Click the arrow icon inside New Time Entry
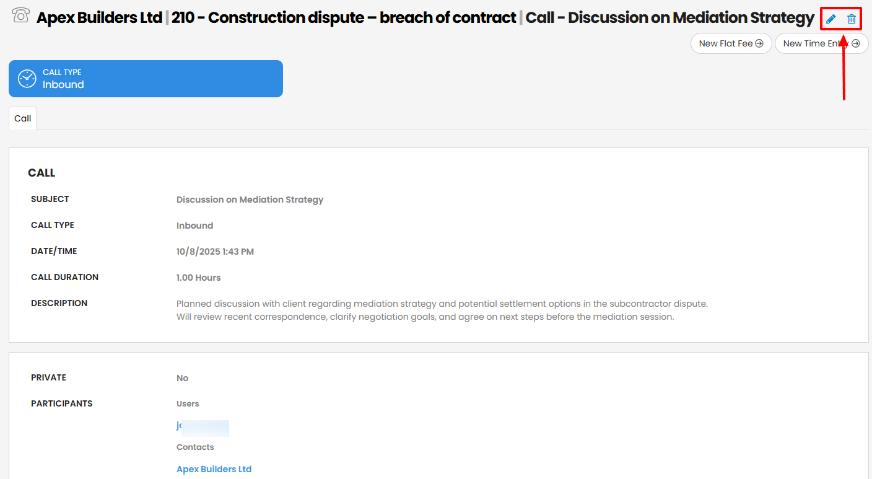The height and width of the screenshot is (479, 872). pos(857,43)
